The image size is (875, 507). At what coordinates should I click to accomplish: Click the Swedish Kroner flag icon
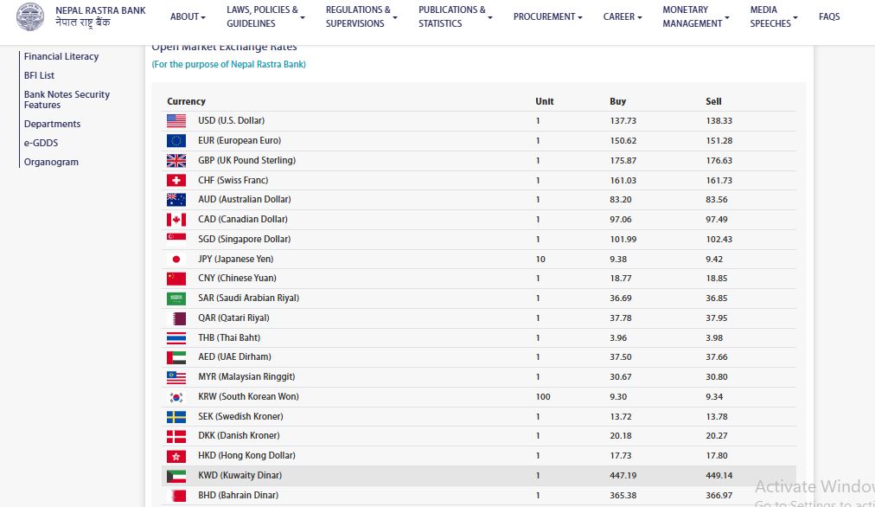pos(176,417)
